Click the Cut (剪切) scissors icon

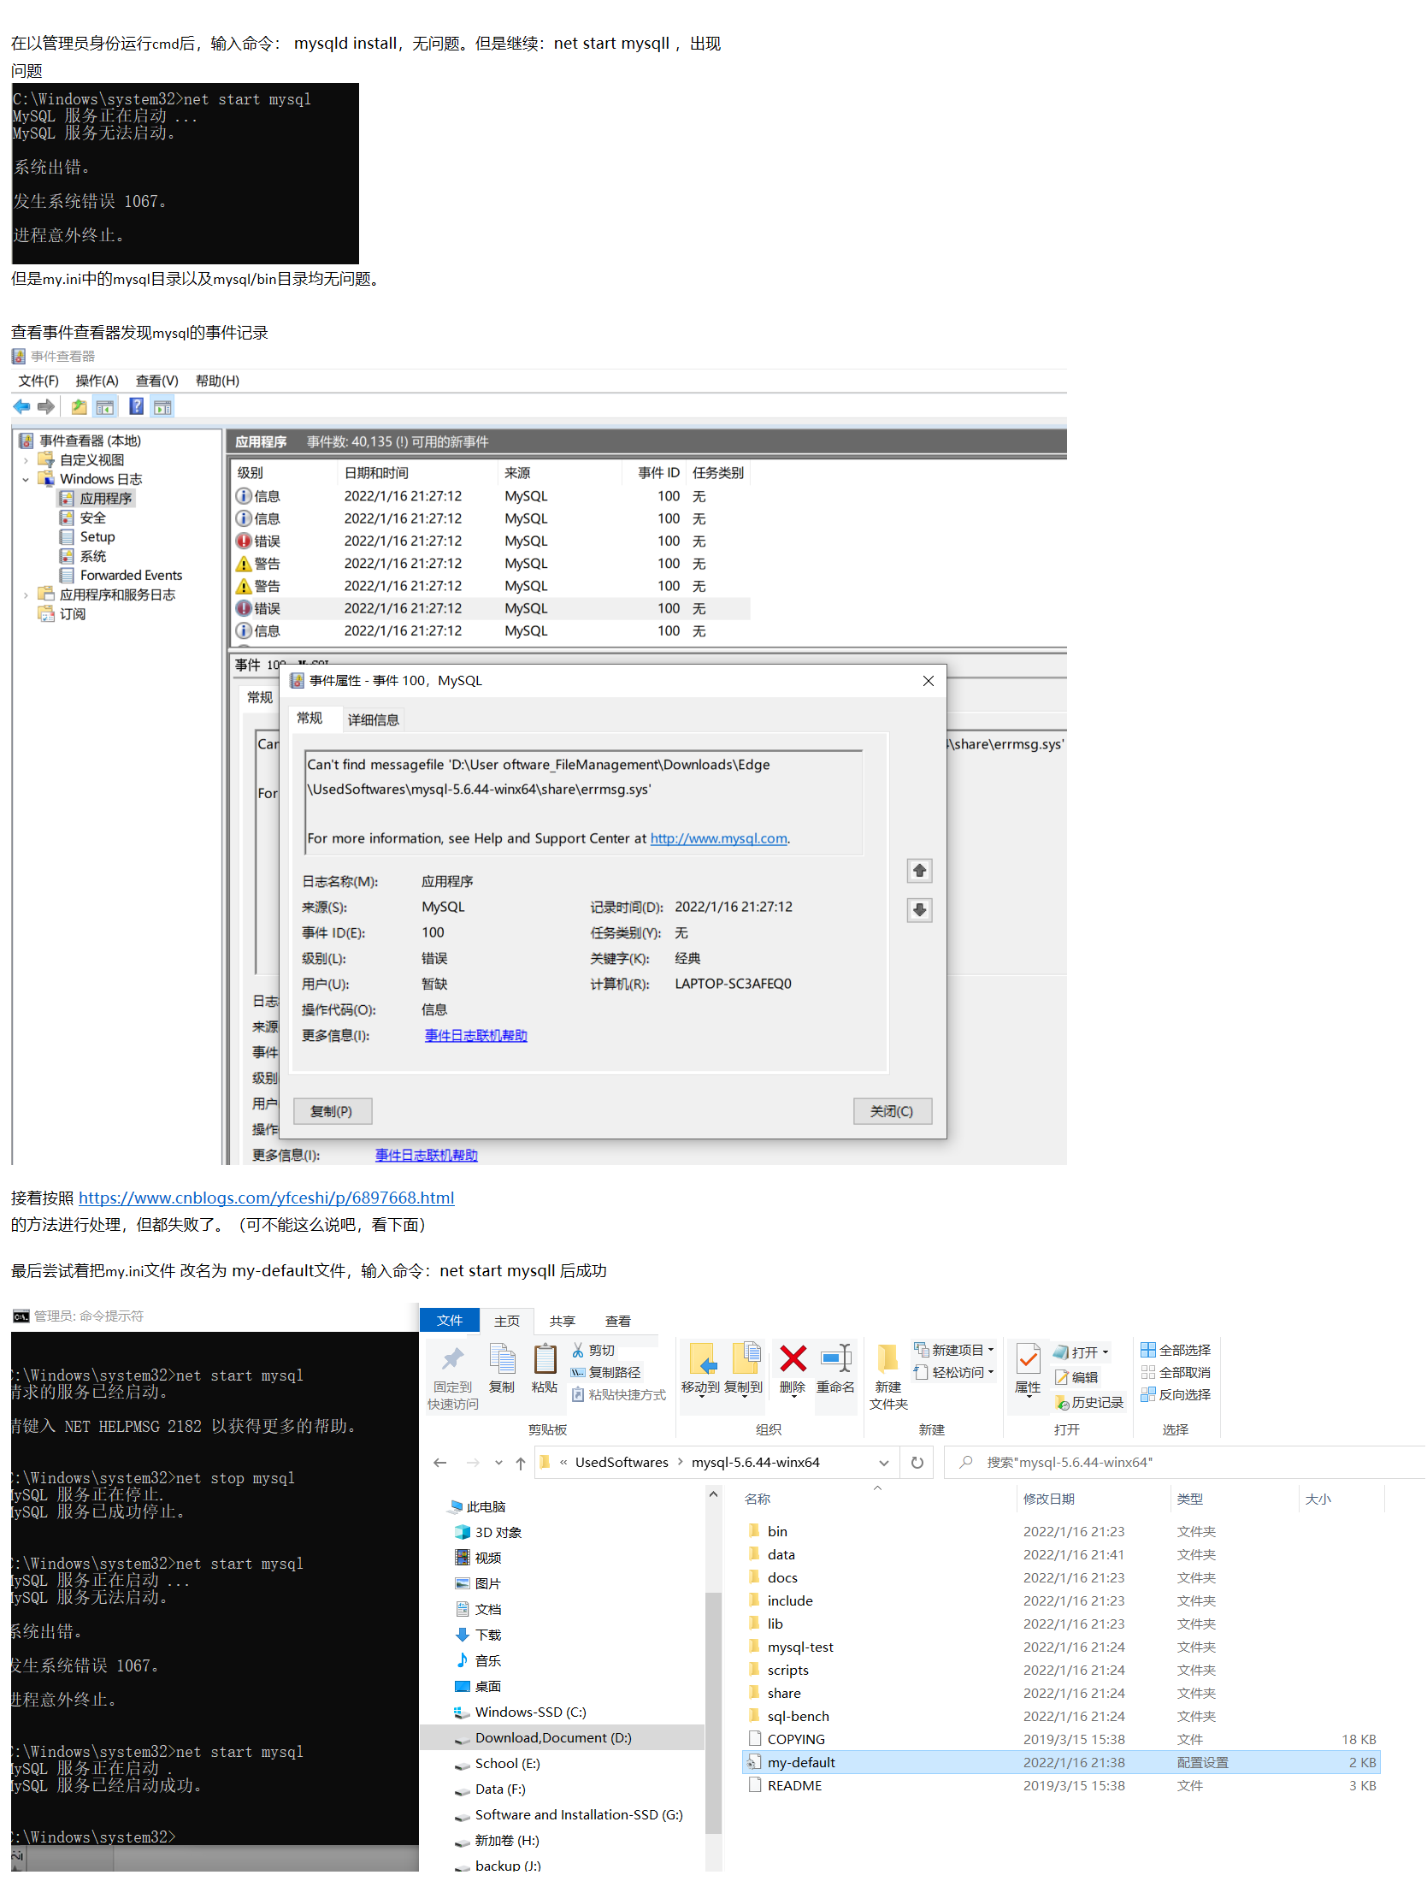pyautogui.click(x=578, y=1351)
